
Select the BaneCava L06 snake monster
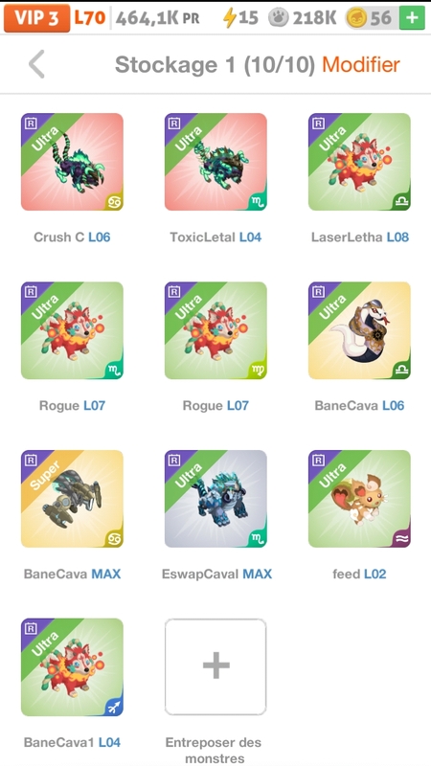(359, 330)
